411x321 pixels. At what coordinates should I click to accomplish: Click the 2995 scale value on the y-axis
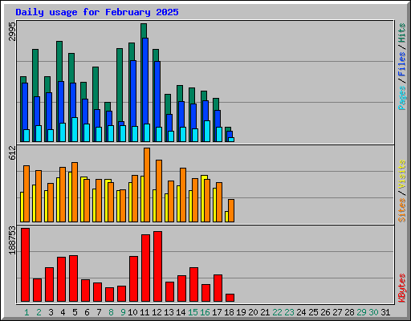pyautogui.click(x=12, y=31)
